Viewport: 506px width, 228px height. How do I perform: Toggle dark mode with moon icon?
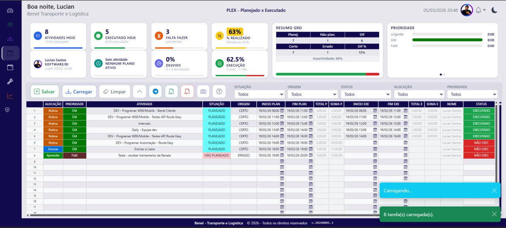coord(494,10)
